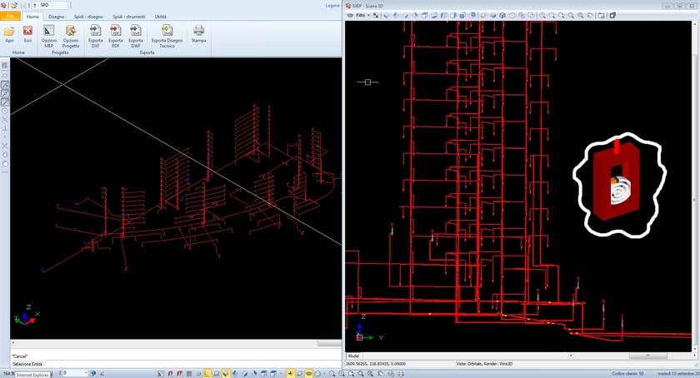Image resolution: width=700 pixels, height=378 pixels.
Task: Export drawing with Esporta PDF
Action: (x=115, y=31)
